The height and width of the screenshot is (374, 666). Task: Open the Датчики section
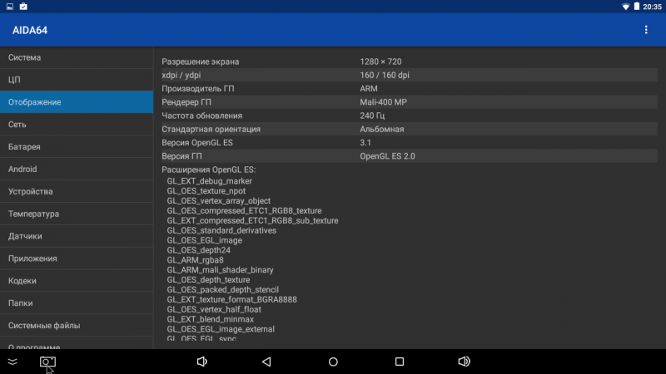click(x=77, y=236)
